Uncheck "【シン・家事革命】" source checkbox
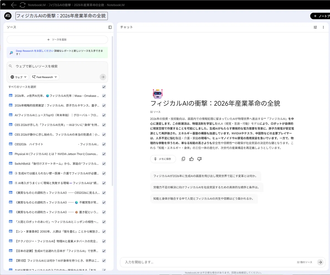The height and width of the screenshot is (275, 330). coord(104,232)
